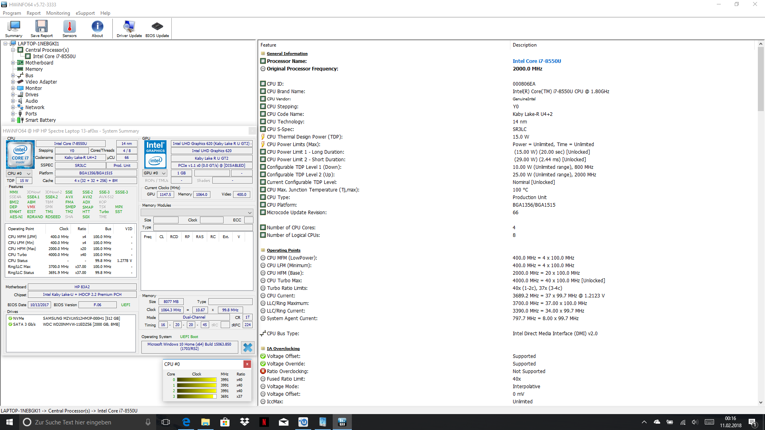The height and width of the screenshot is (430, 765).
Task: Open the Summary toolbar icon
Action: (x=14, y=29)
